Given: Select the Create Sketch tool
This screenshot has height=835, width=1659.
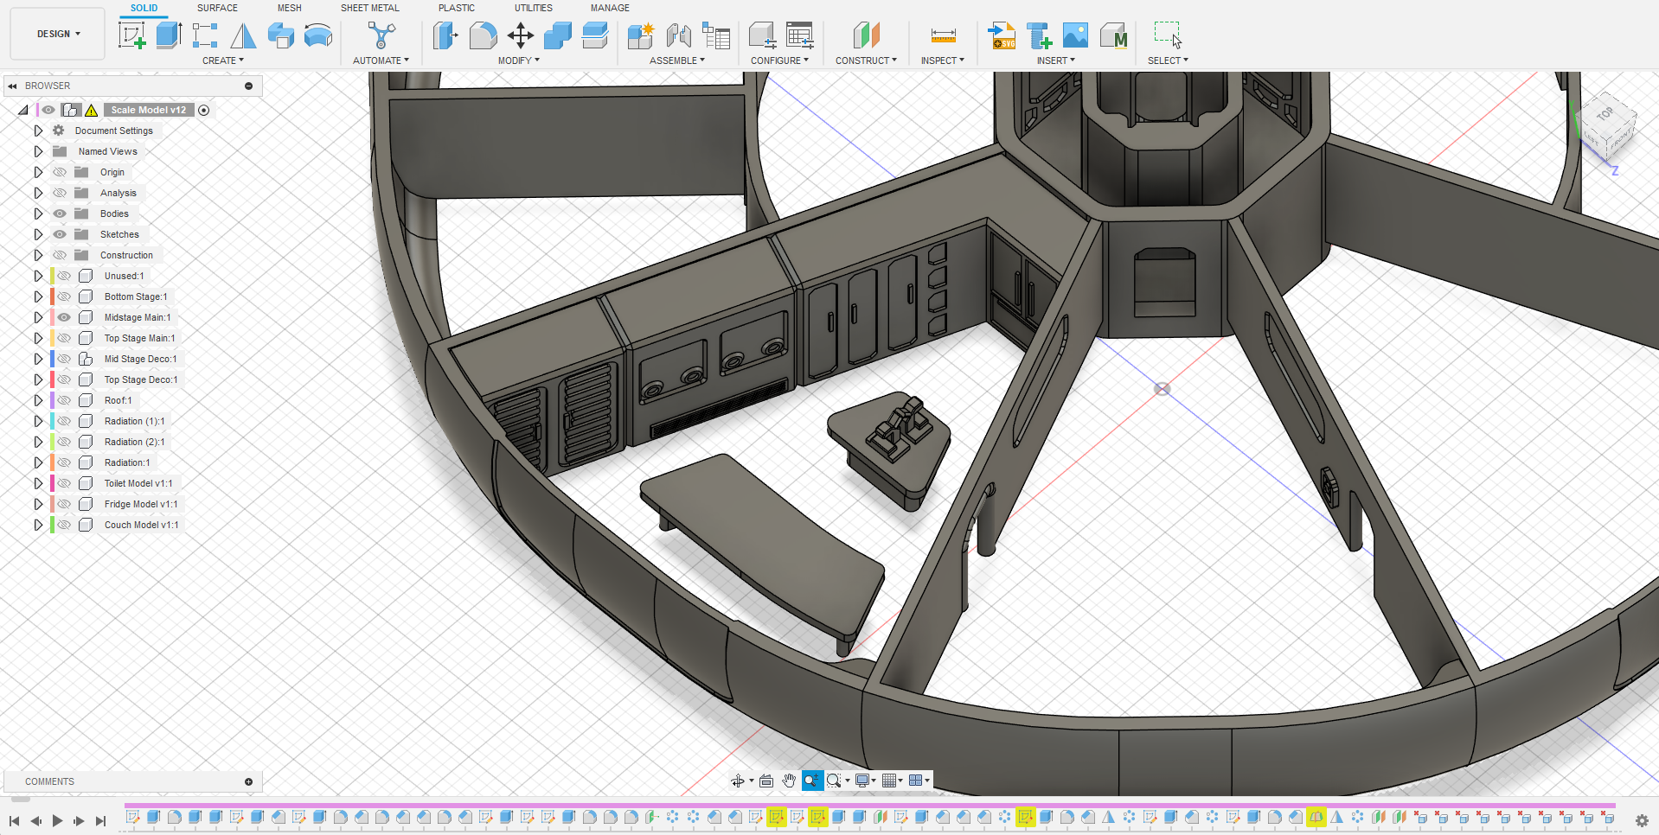Looking at the screenshot, I should 131,35.
